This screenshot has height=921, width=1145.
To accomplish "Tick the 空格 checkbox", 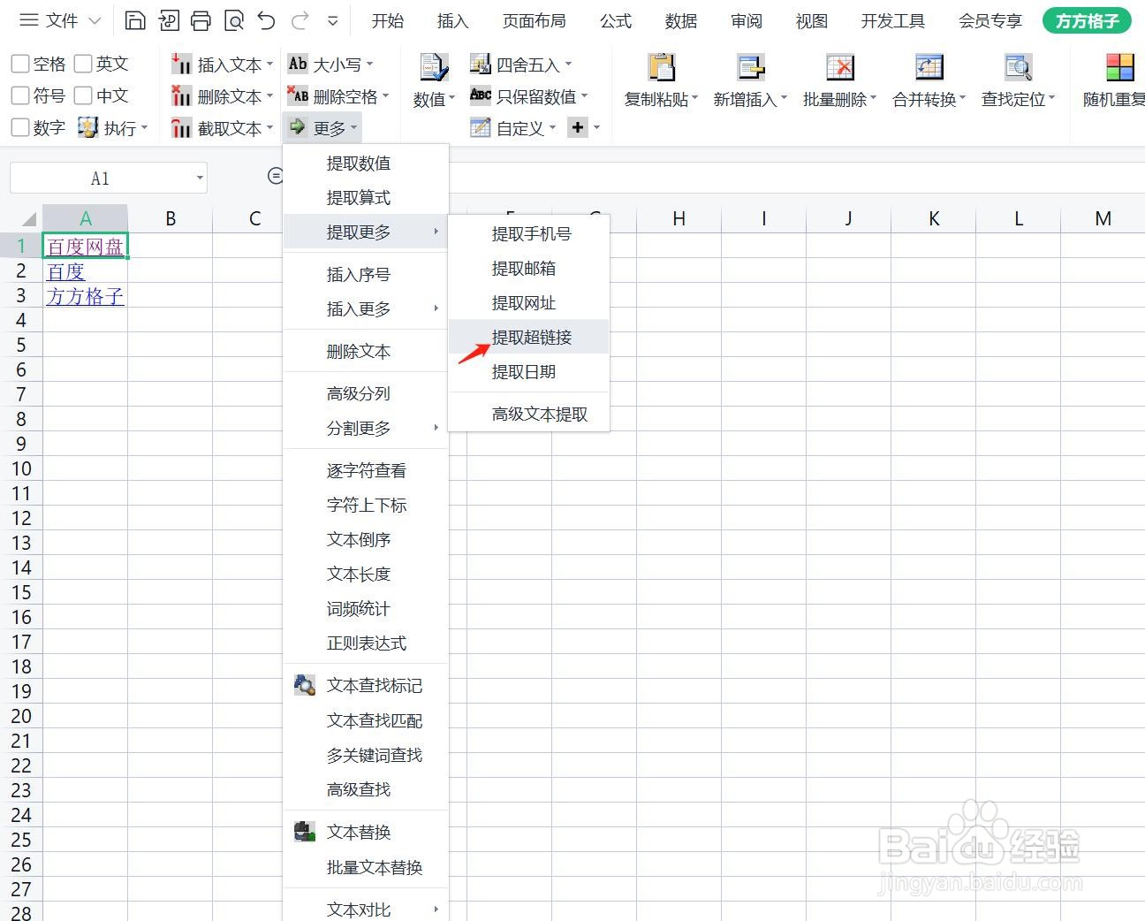I will click(x=20, y=64).
